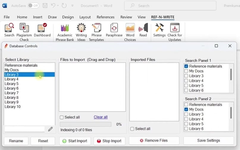Viewport: 240px width, 150px height.
Task: Toggle the AutoSave switch
Action: pos(33,6)
